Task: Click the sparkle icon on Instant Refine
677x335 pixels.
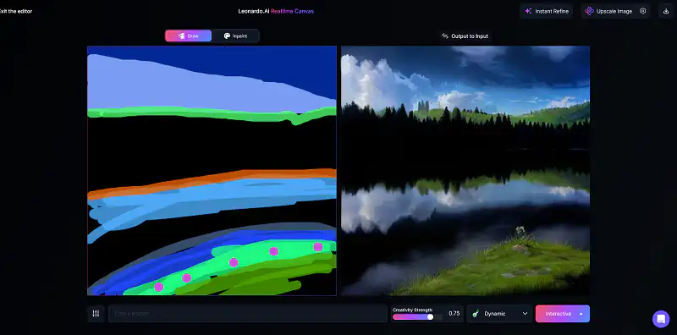Action: tap(528, 11)
